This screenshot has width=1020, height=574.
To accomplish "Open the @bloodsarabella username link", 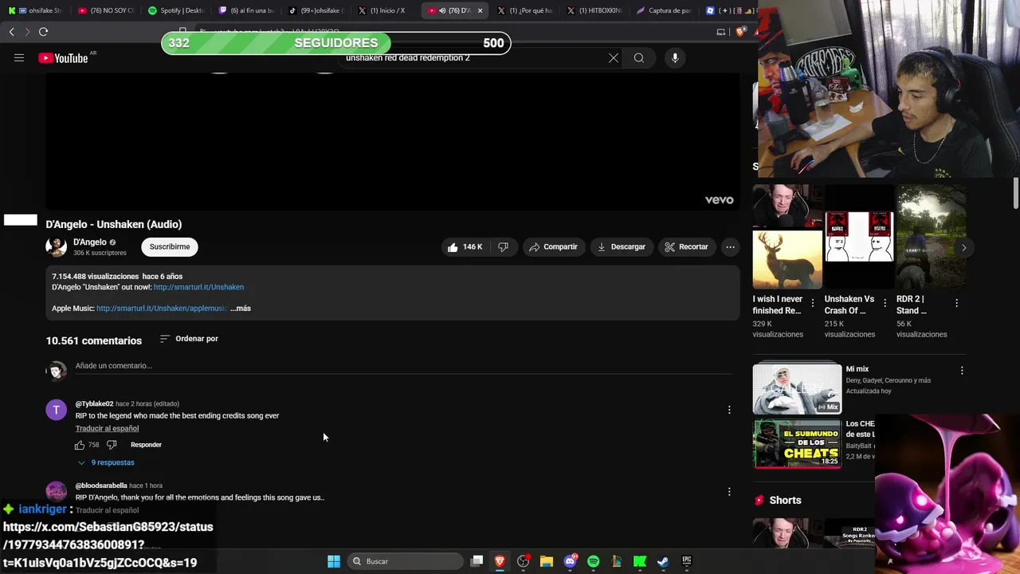I will [x=101, y=486].
